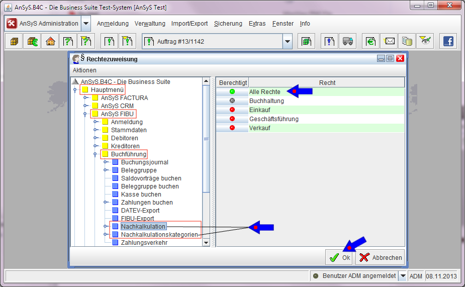
Task: Expand the AnSyS FACTURA tree node
Action: (x=85, y=98)
